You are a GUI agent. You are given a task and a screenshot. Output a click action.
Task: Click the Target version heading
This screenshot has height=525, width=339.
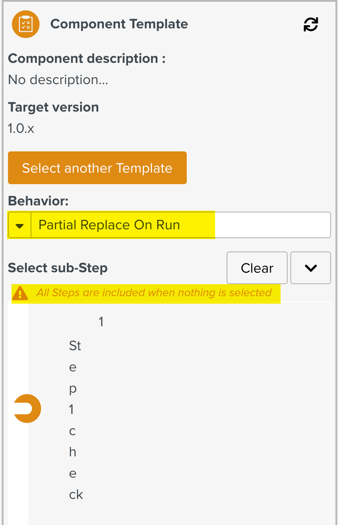[x=53, y=107]
